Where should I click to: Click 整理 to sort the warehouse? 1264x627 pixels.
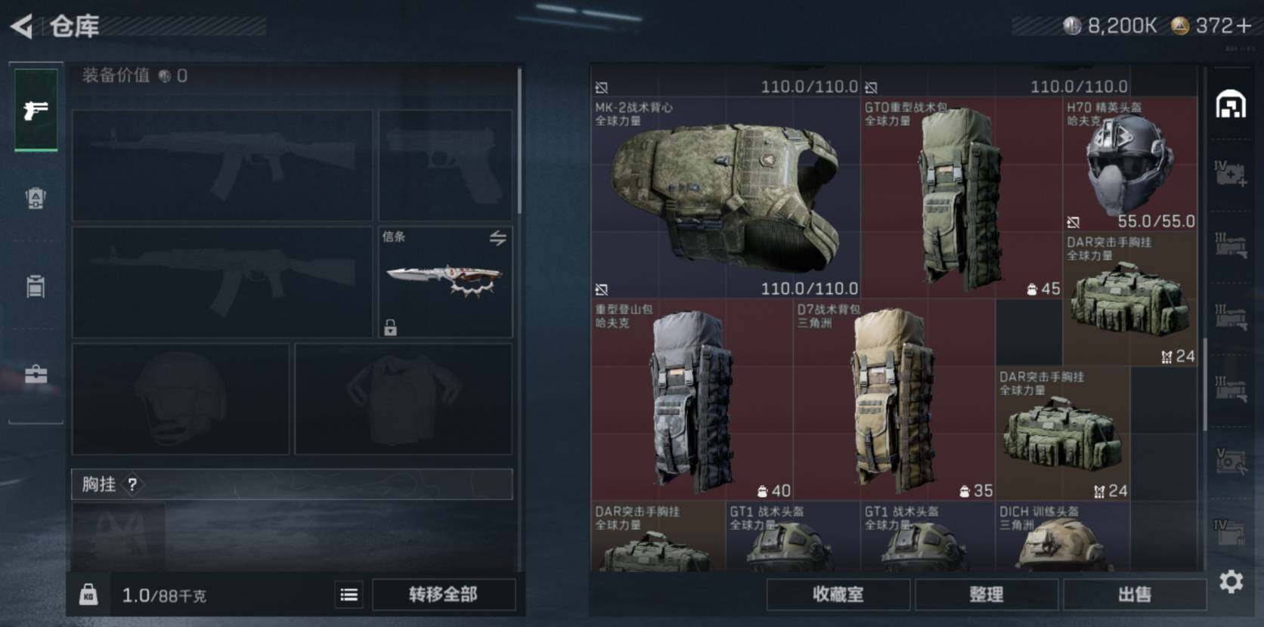point(986,595)
